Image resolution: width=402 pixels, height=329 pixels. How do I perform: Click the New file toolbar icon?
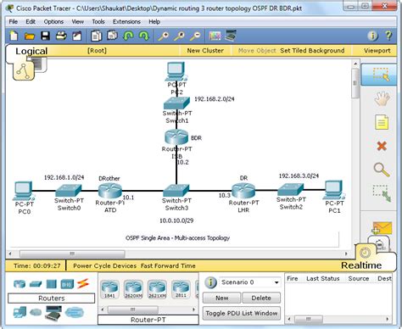point(14,36)
